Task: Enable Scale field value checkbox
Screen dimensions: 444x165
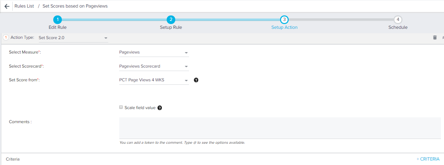Action: [121, 107]
